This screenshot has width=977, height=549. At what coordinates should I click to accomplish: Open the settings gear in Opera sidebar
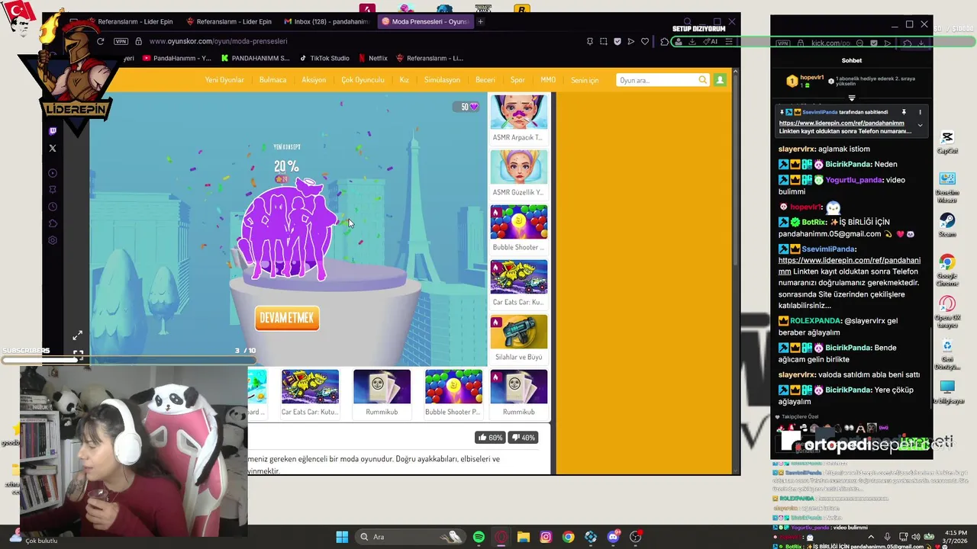53,240
